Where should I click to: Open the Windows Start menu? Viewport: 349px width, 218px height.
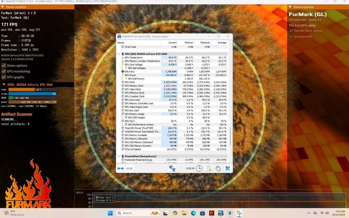click(x=110, y=213)
